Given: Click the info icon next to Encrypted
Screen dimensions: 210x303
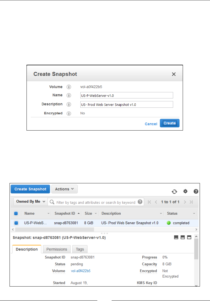Looking at the screenshot, I should (69, 113).
